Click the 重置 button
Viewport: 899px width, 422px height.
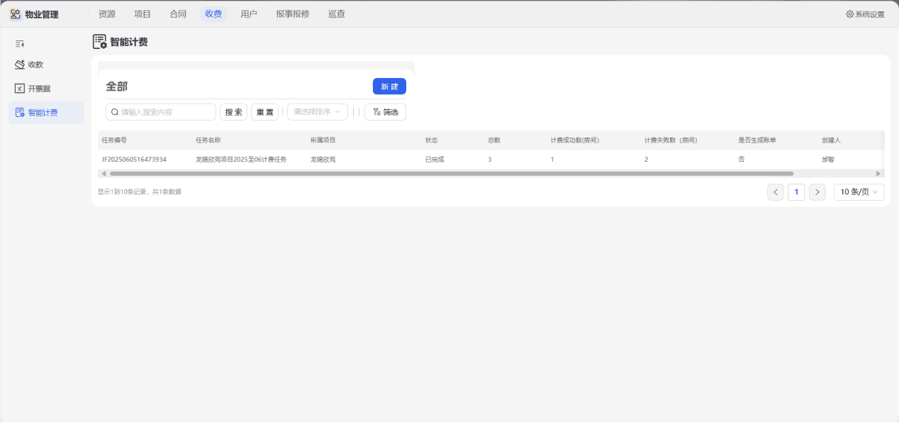264,112
